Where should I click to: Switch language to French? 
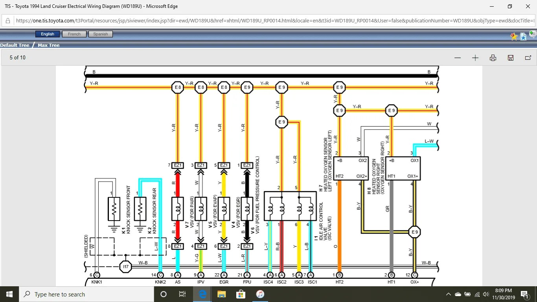click(x=74, y=34)
